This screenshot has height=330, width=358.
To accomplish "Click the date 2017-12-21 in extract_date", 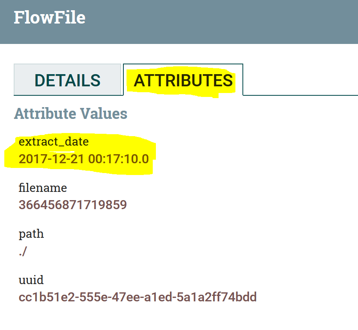I will pos(51,159).
